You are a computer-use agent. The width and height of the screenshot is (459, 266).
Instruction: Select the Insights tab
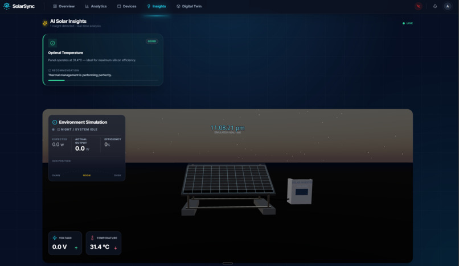pos(156,6)
